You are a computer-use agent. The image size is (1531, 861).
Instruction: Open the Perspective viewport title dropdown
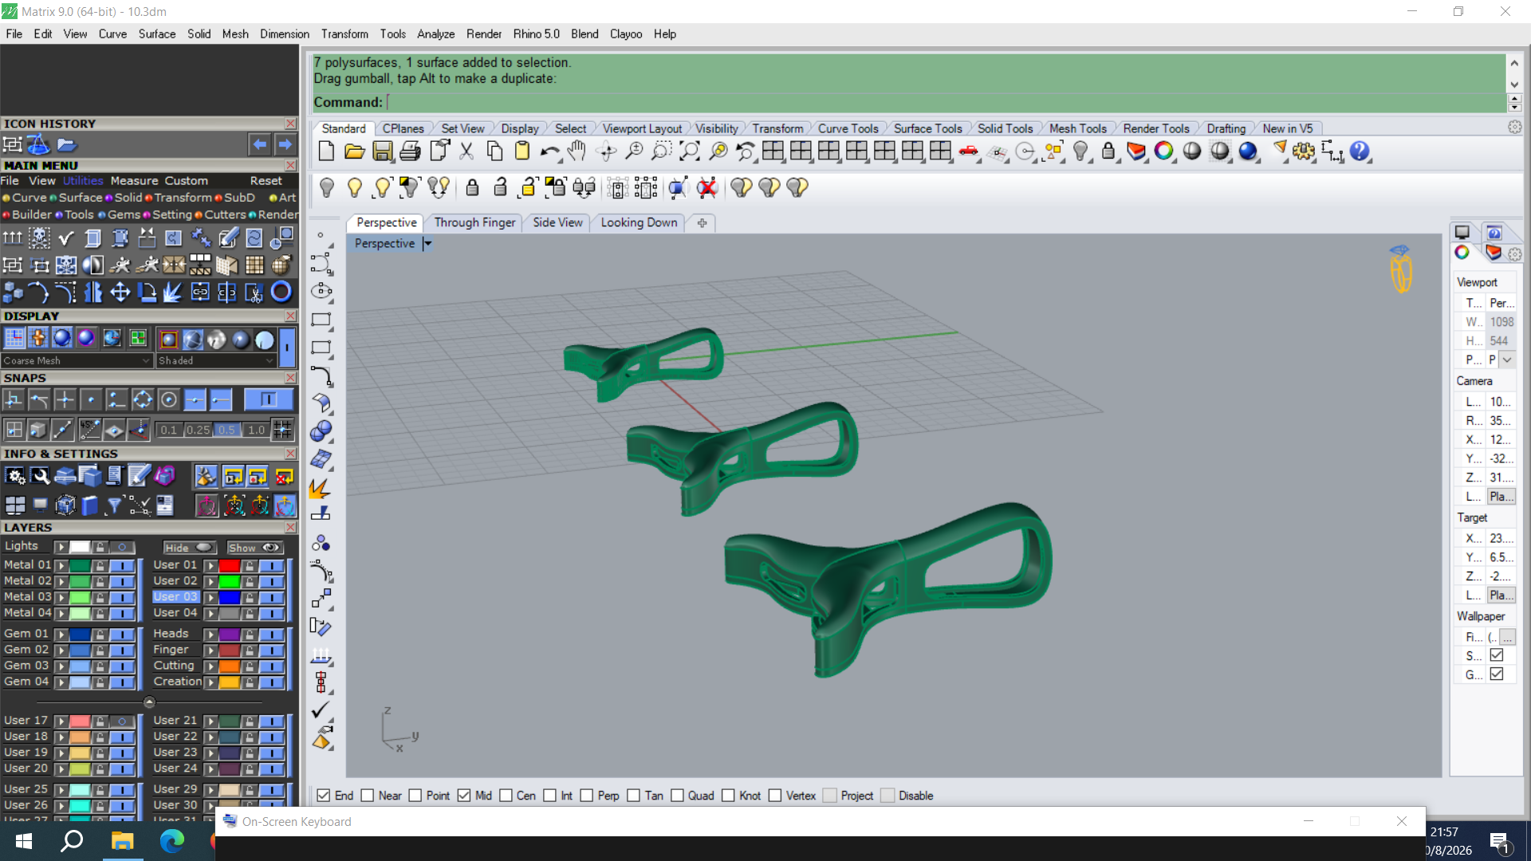(x=428, y=244)
